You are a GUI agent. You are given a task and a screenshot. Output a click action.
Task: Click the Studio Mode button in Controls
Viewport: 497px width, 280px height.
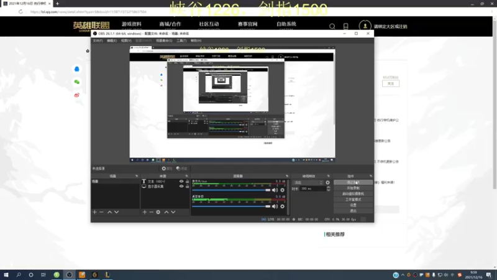[x=353, y=200]
